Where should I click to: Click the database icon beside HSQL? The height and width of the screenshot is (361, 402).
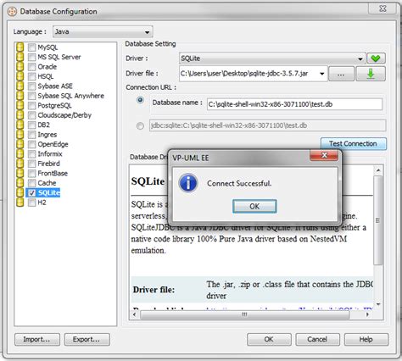[20, 76]
